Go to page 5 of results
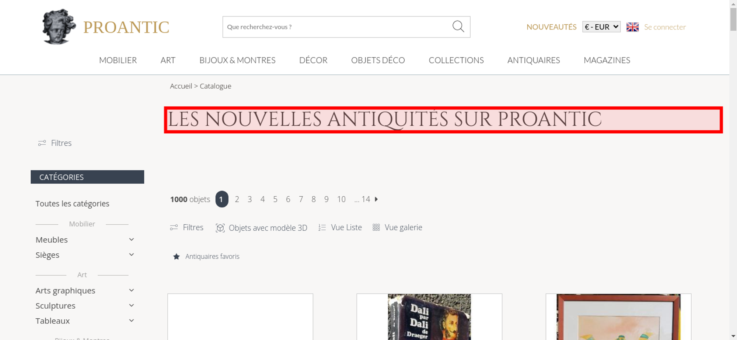 tap(275, 199)
